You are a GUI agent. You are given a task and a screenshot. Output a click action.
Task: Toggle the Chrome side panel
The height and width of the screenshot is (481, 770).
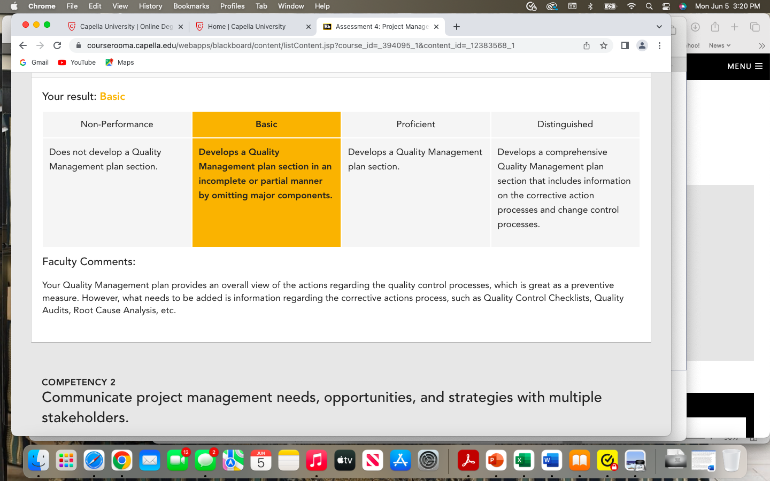click(x=625, y=45)
